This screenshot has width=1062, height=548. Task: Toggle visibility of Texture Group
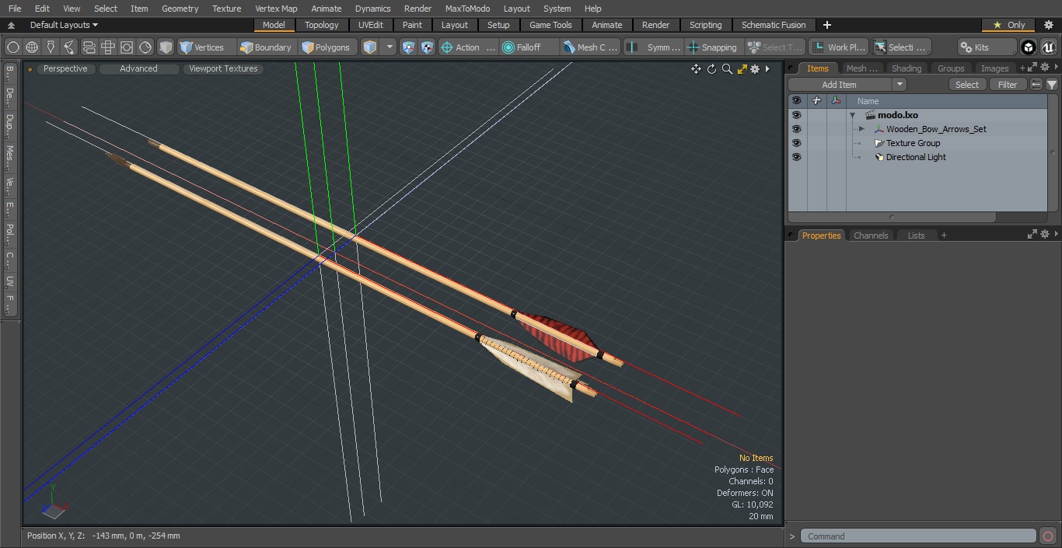point(796,143)
